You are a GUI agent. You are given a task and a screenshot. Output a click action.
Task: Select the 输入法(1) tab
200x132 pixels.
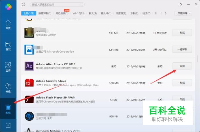click(106, 13)
